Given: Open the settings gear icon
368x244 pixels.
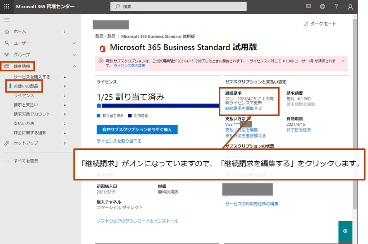Looking at the screenshot, I should [323, 7].
